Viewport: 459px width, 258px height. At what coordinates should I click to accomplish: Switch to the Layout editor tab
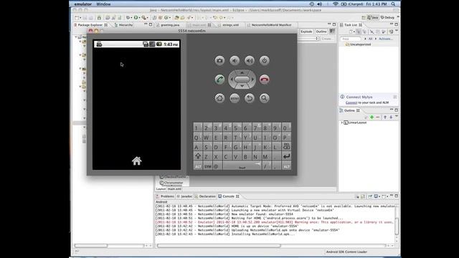click(x=161, y=189)
